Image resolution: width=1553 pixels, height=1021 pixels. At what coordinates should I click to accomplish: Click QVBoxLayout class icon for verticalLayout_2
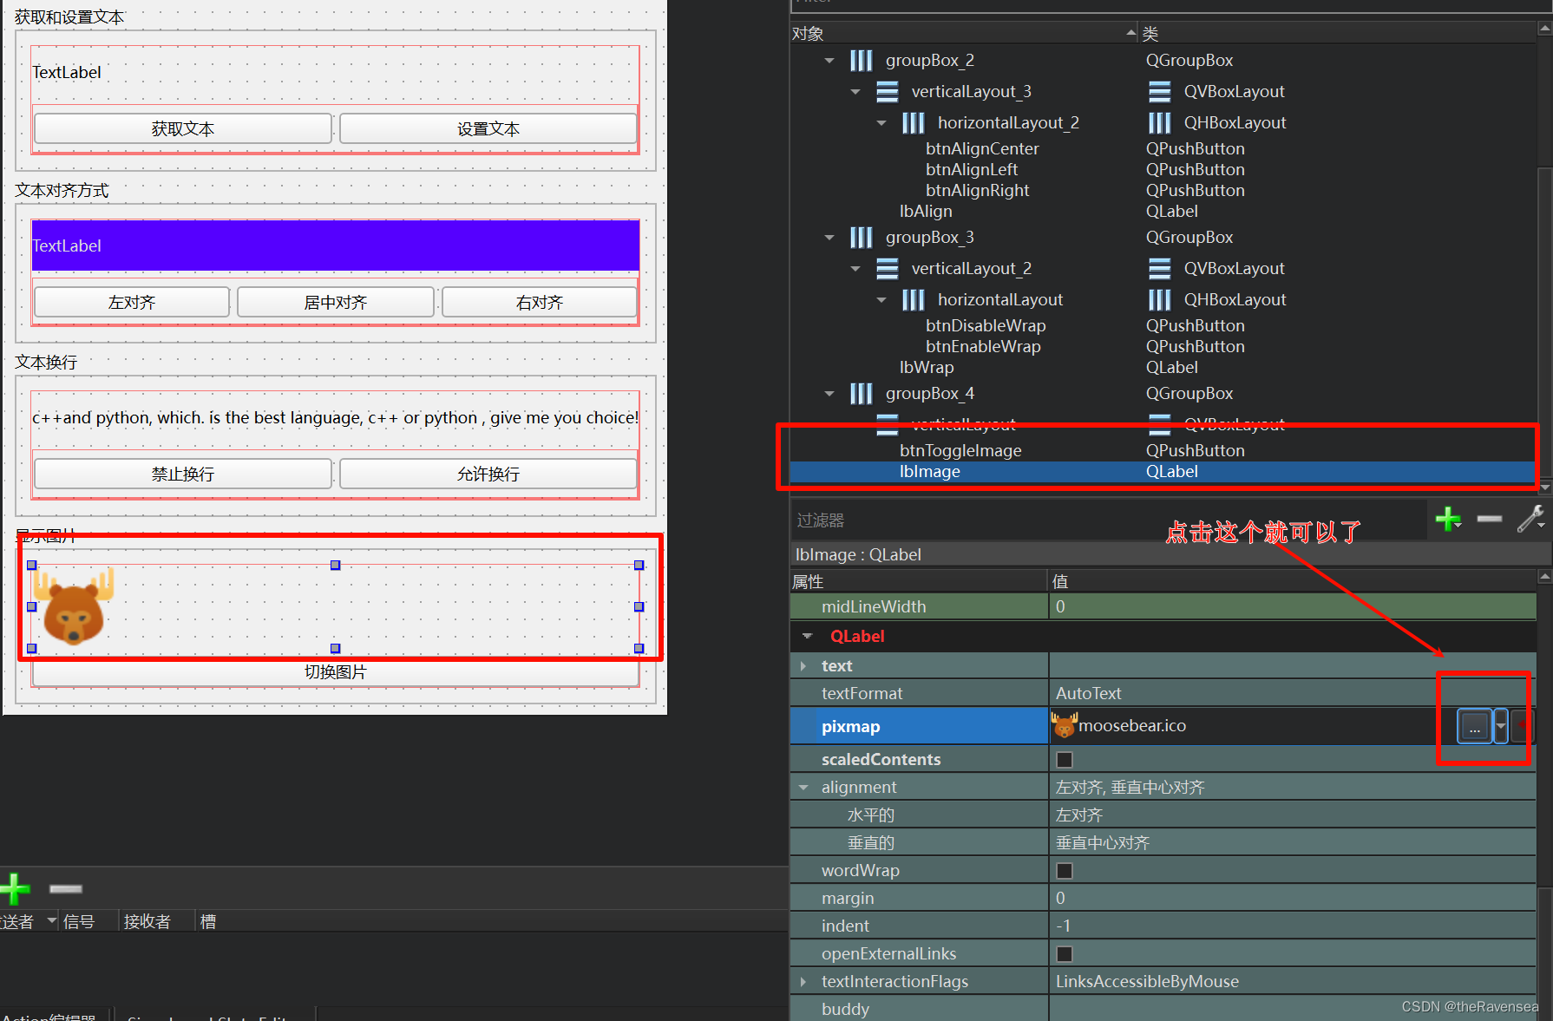pyautogui.click(x=1160, y=269)
